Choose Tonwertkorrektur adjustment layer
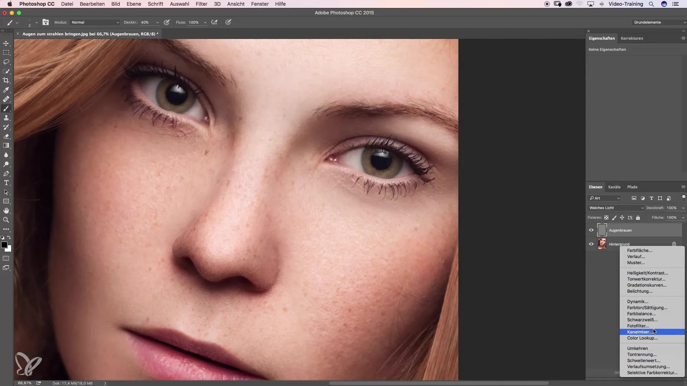This screenshot has width=687, height=386. [x=652, y=279]
